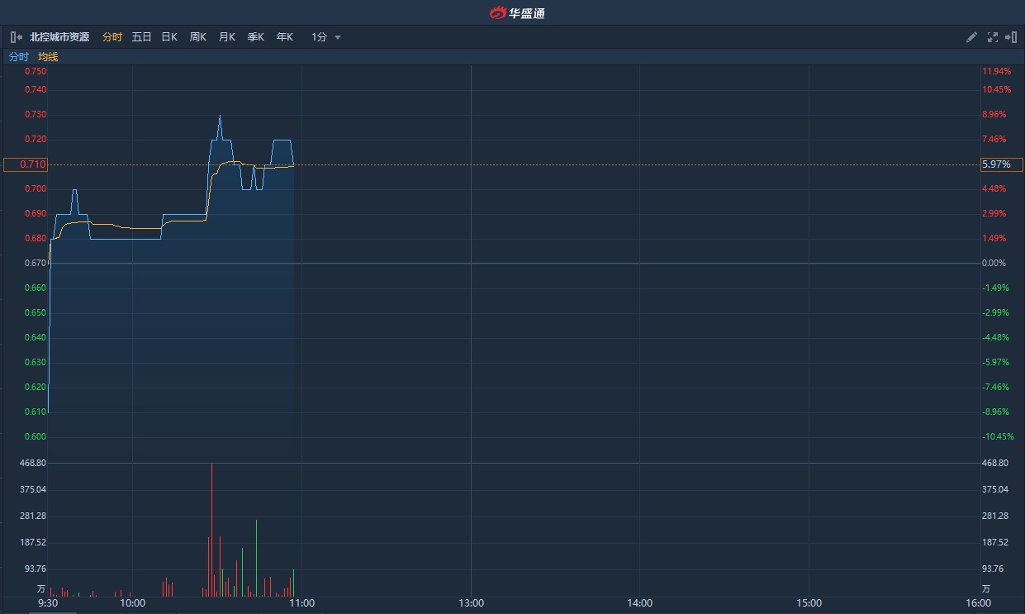This screenshot has width=1025, height=614.
Task: Expand the chart to fullscreen
Action: 992,37
